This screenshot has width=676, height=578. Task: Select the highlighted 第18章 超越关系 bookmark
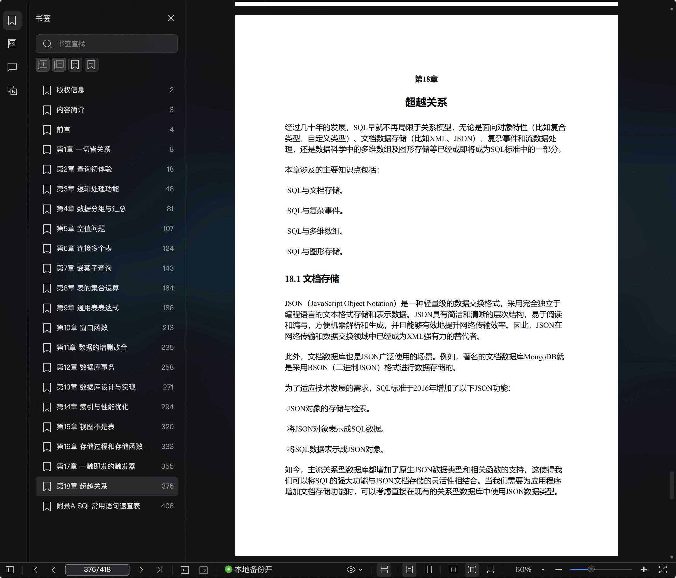coord(107,487)
